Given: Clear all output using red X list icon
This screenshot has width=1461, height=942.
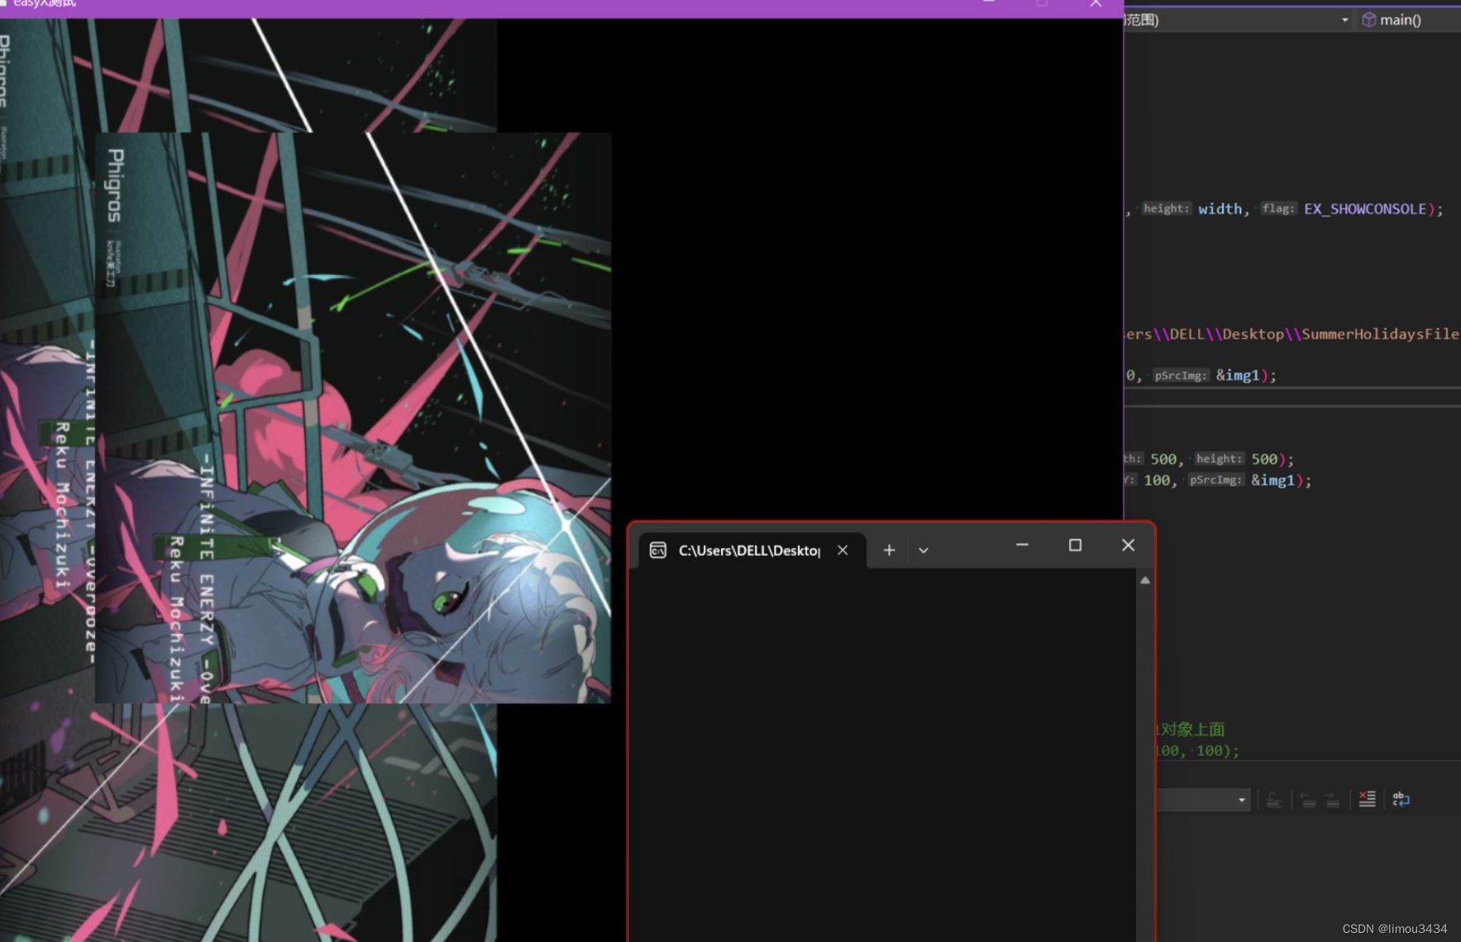Looking at the screenshot, I should 1367,799.
